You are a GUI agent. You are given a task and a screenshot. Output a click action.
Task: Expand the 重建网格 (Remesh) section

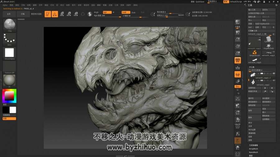pyautogui.click(x=252, y=133)
